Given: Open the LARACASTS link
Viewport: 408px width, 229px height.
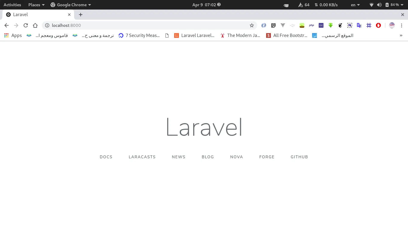Looking at the screenshot, I should (142, 157).
